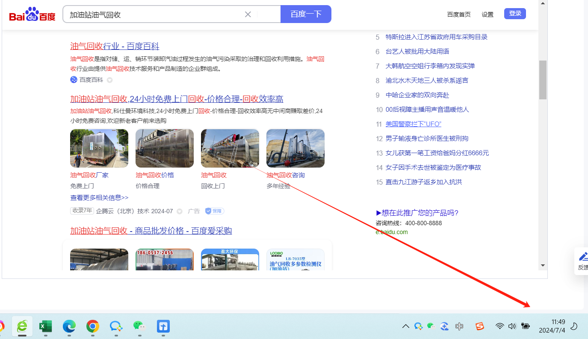Open WeChat from the taskbar
588x339 pixels.
pos(139,326)
